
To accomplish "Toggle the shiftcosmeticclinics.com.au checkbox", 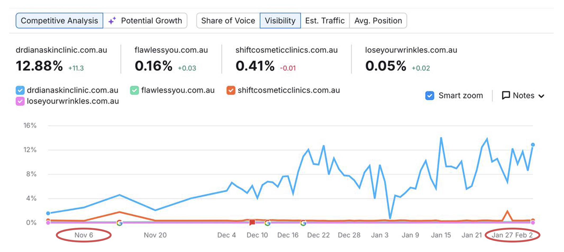I will pos(231,90).
